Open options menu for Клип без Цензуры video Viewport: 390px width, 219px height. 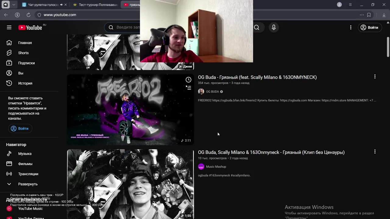click(x=375, y=151)
